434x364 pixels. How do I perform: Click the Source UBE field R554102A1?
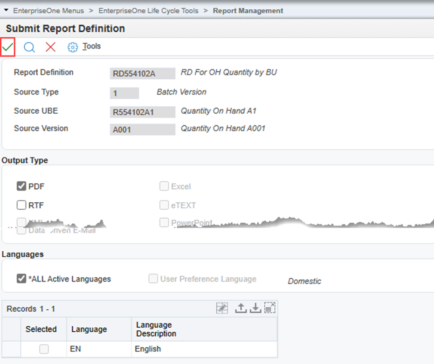143,112
